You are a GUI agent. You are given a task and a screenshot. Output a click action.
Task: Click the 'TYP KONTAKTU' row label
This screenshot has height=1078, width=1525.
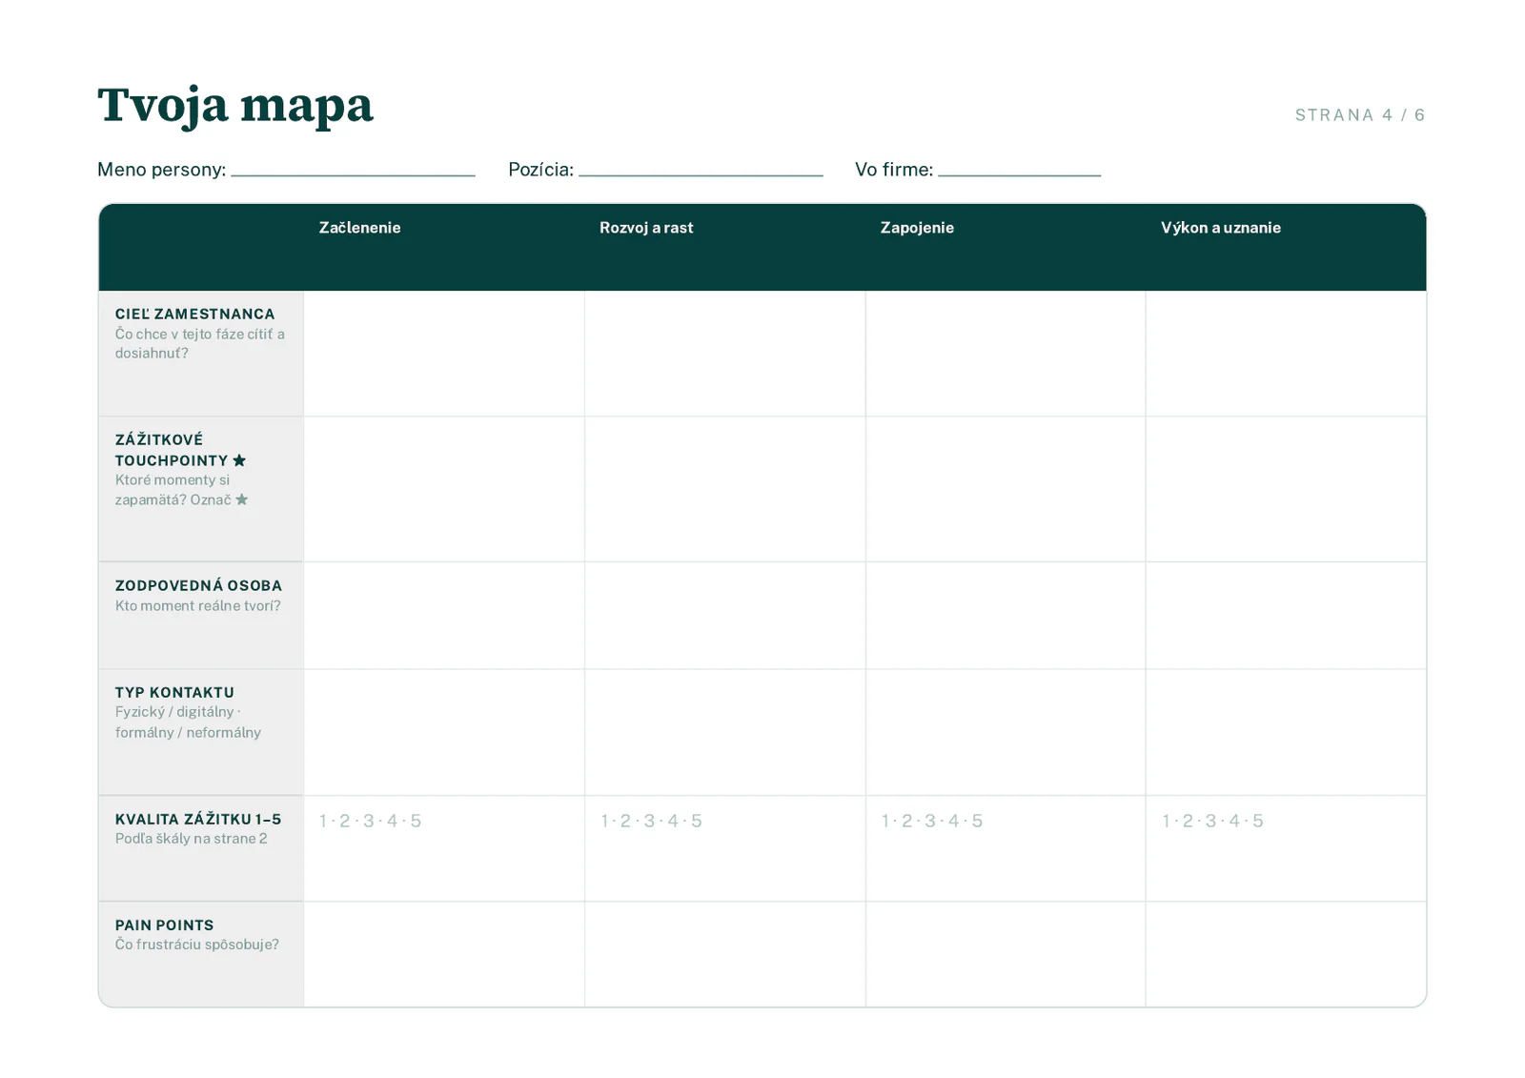pyautogui.click(x=174, y=692)
